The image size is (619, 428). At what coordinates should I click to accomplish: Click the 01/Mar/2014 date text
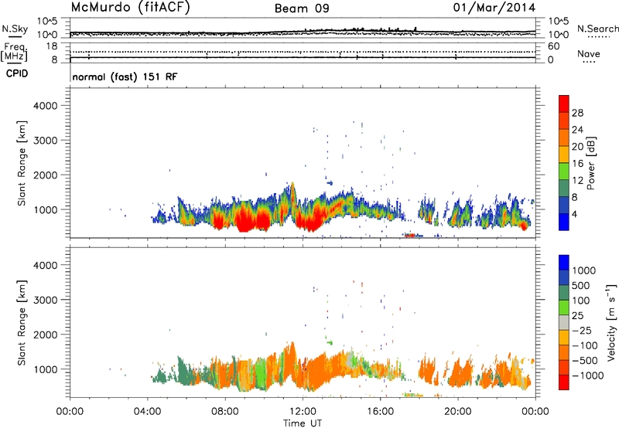pos(494,8)
